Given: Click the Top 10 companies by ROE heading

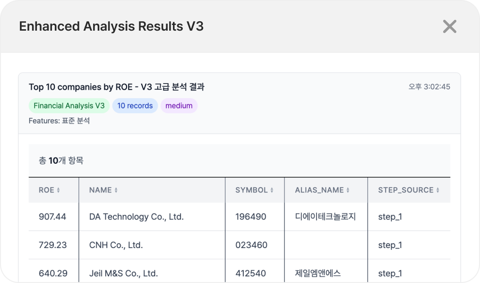Looking at the screenshot, I should pyautogui.click(x=116, y=87).
